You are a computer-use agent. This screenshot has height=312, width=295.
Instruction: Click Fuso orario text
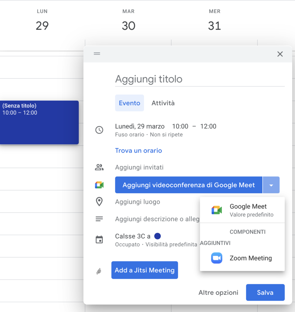click(x=130, y=135)
